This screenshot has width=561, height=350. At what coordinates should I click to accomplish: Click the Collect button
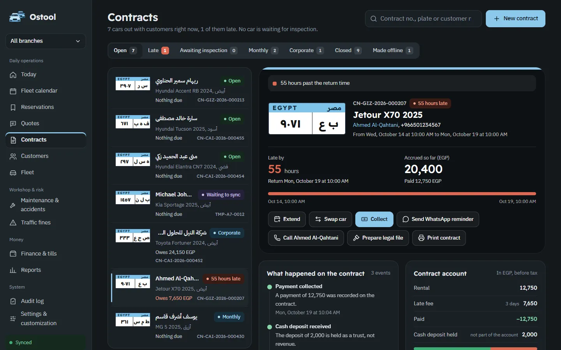pyautogui.click(x=374, y=219)
